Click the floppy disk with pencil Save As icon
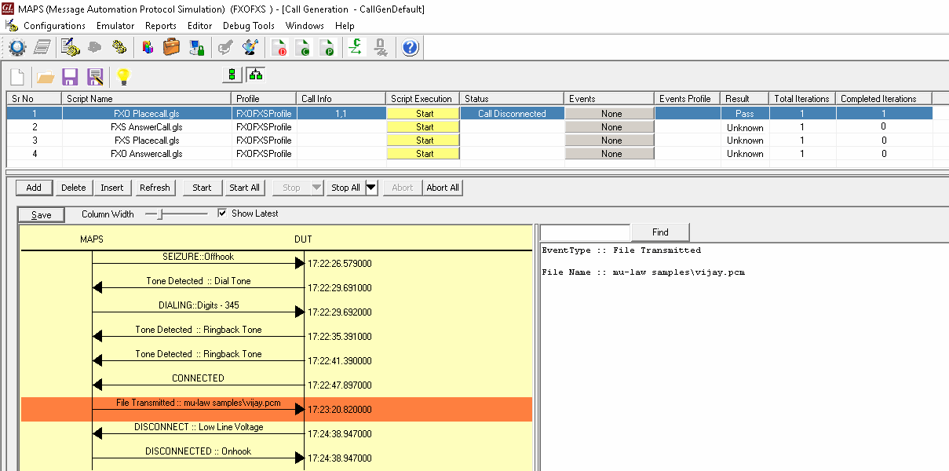This screenshot has height=471, width=949. [x=96, y=77]
